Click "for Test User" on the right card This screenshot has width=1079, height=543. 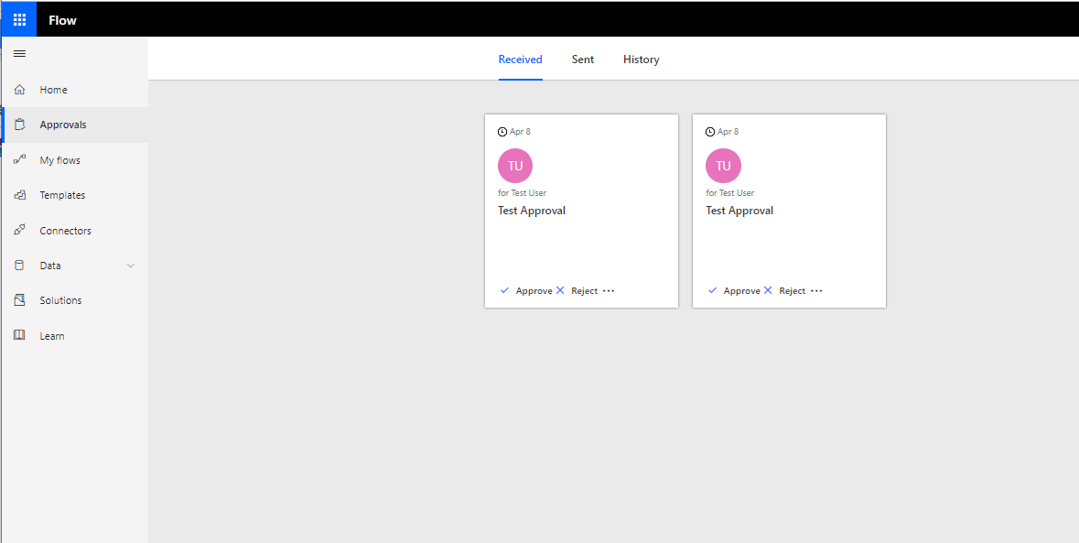coord(730,192)
